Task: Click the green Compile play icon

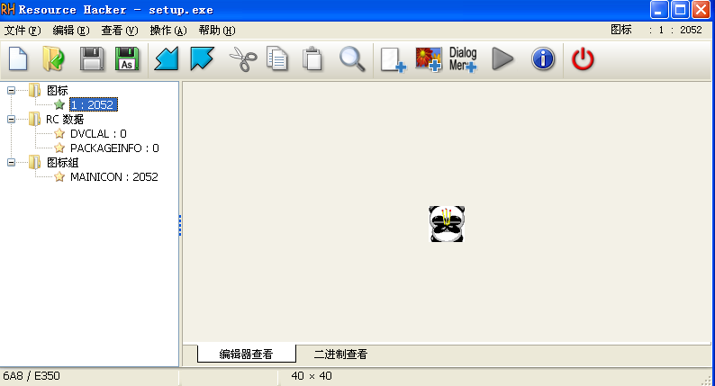Action: point(502,60)
